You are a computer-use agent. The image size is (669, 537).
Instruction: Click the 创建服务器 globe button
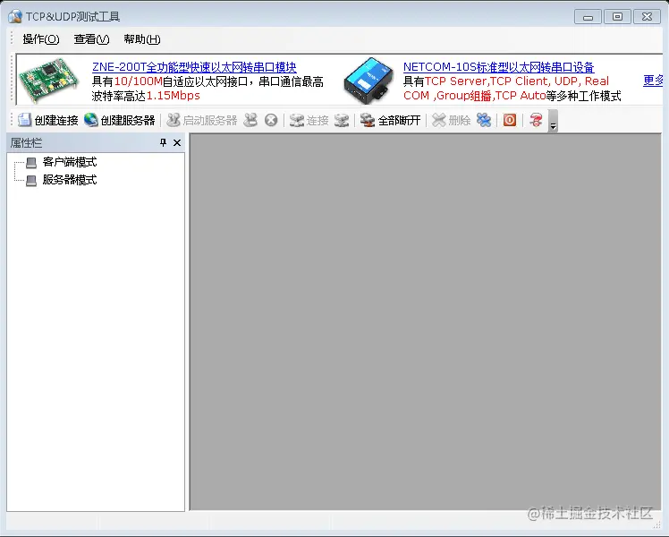[120, 120]
